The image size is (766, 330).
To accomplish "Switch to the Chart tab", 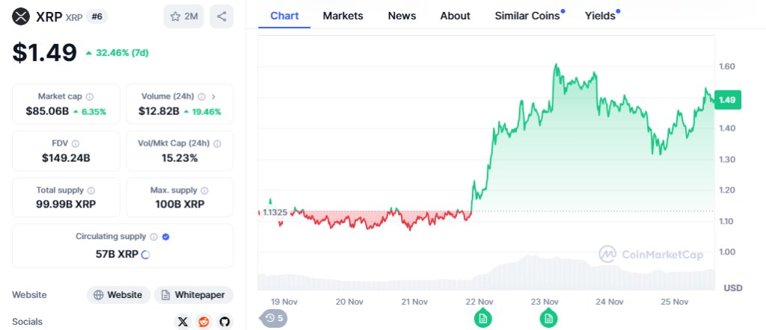I will (x=284, y=16).
